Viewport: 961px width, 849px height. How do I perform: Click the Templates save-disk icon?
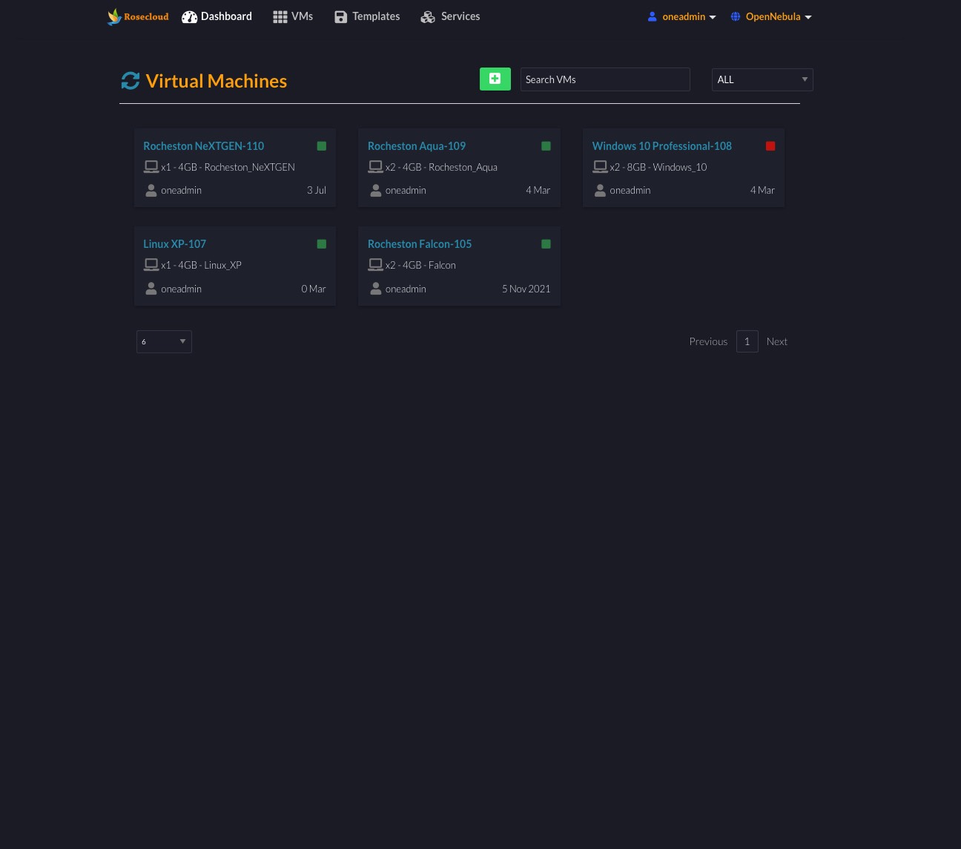[340, 16]
